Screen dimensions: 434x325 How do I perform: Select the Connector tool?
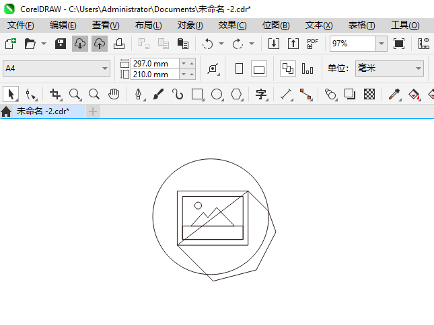tap(306, 95)
